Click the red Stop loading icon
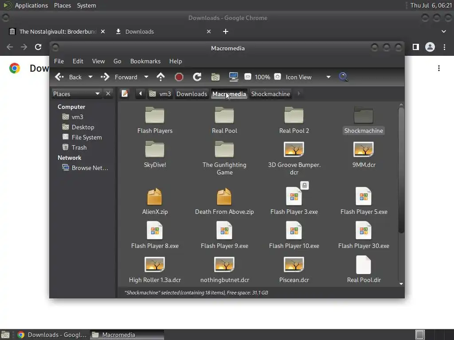 click(179, 77)
